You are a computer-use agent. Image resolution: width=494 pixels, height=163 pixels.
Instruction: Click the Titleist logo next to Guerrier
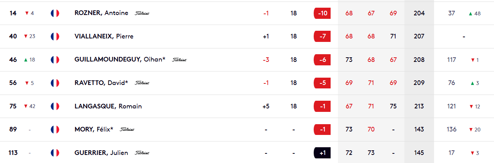pyautogui.click(x=142, y=153)
